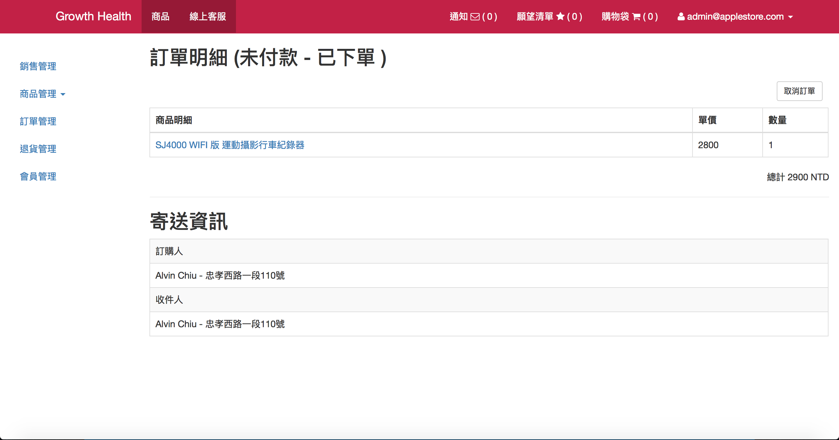Click the 收件人 address row
Viewport: 839px width, 440px height.
[x=220, y=324]
